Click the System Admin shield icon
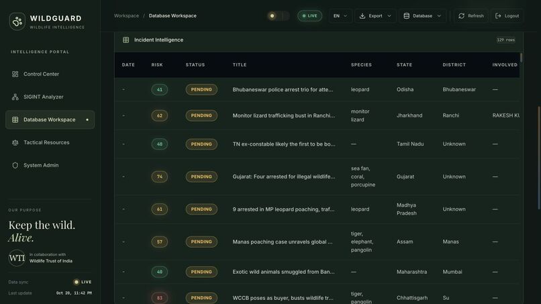Image resolution: width=541 pixels, height=304 pixels. pyautogui.click(x=15, y=165)
